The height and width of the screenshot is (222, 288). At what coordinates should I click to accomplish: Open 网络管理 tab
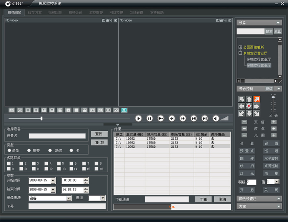116,12
